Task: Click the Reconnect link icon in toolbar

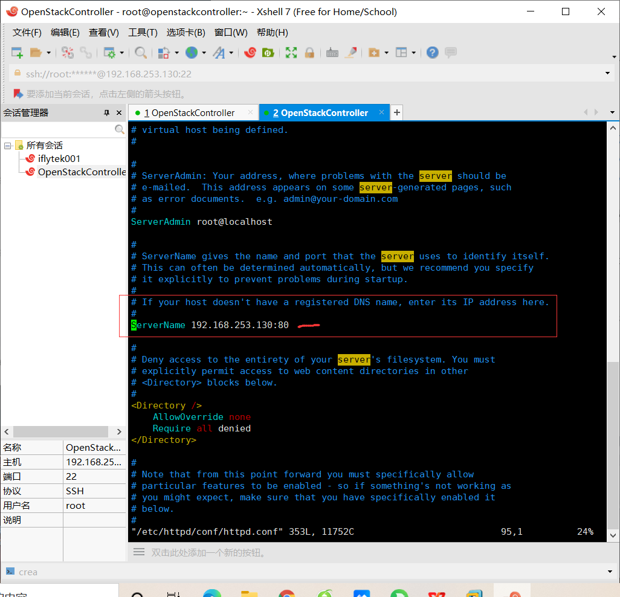Action: (x=86, y=53)
